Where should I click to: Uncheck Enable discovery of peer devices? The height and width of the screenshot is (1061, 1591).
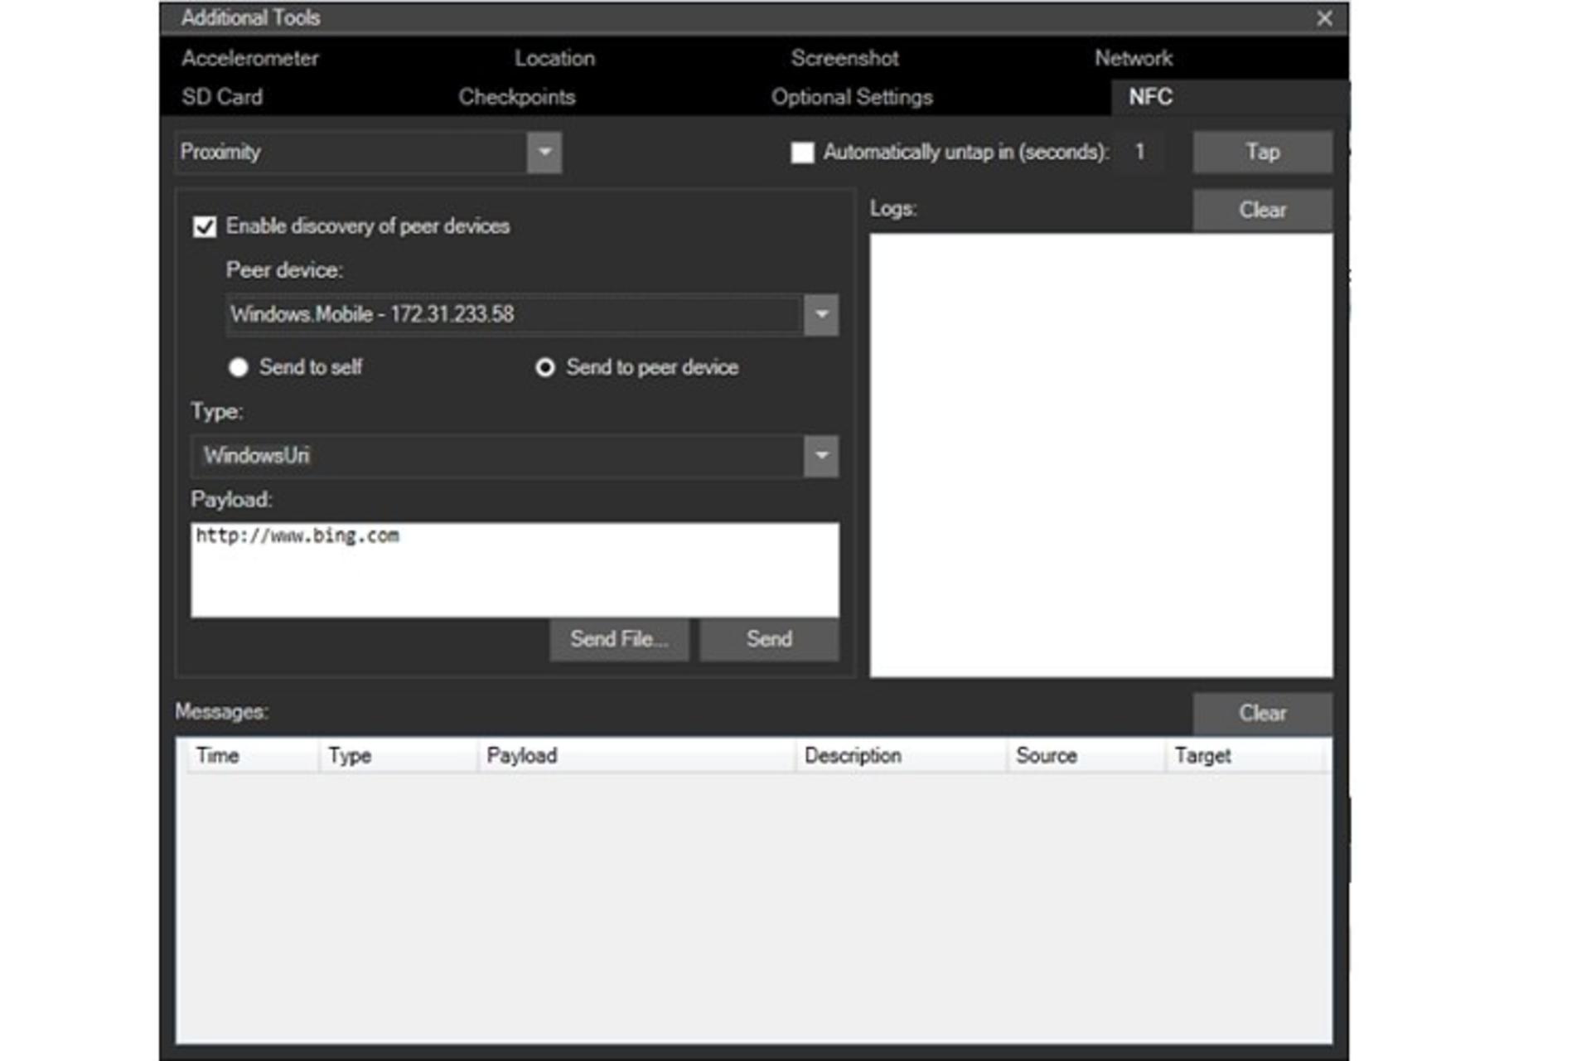point(204,226)
